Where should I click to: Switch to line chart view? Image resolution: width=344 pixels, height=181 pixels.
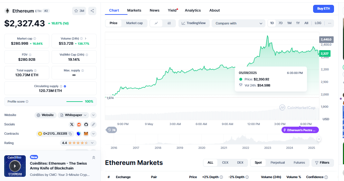point(156,23)
